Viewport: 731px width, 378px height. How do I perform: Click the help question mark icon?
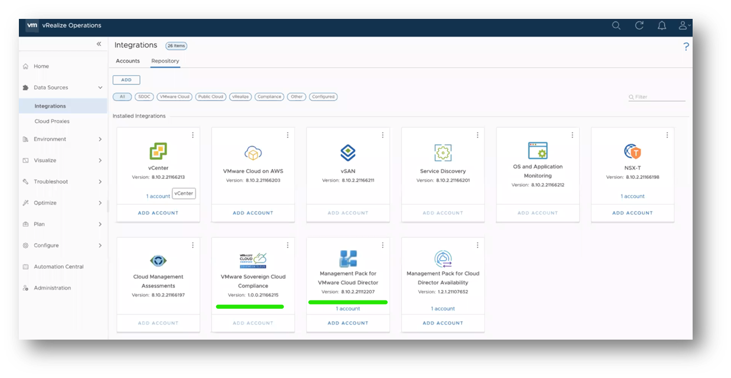(x=686, y=47)
